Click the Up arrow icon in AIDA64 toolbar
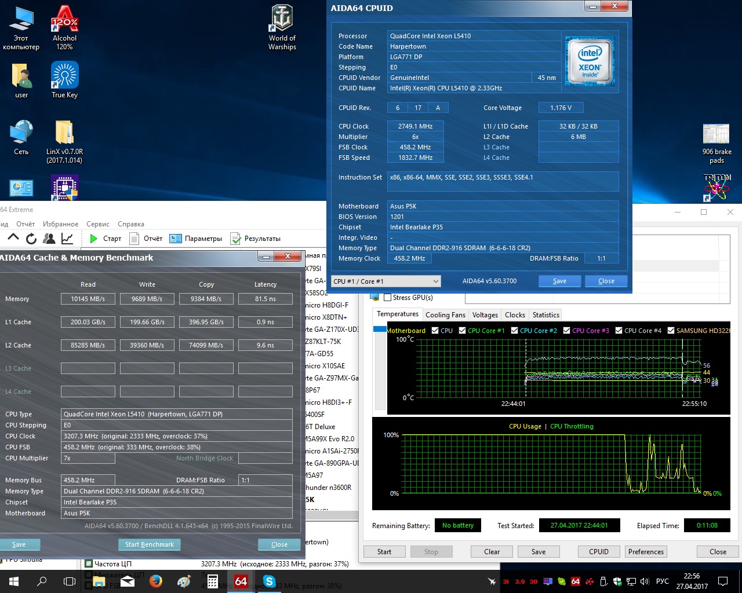Image resolution: width=742 pixels, height=593 pixels. (x=13, y=238)
